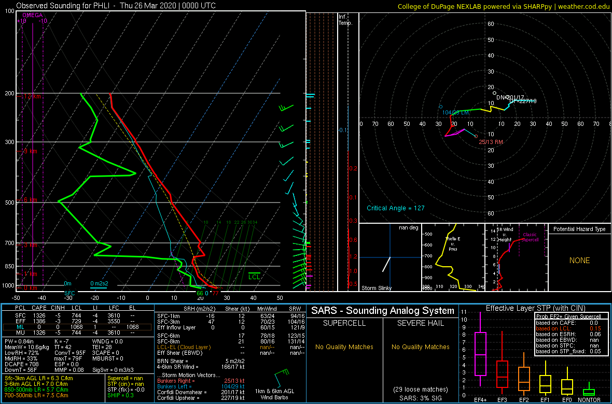Click the Storm Slinky panel

pos(390,257)
